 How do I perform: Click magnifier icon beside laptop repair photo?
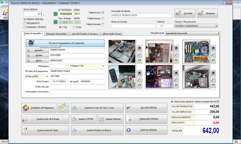[x=139, y=54]
